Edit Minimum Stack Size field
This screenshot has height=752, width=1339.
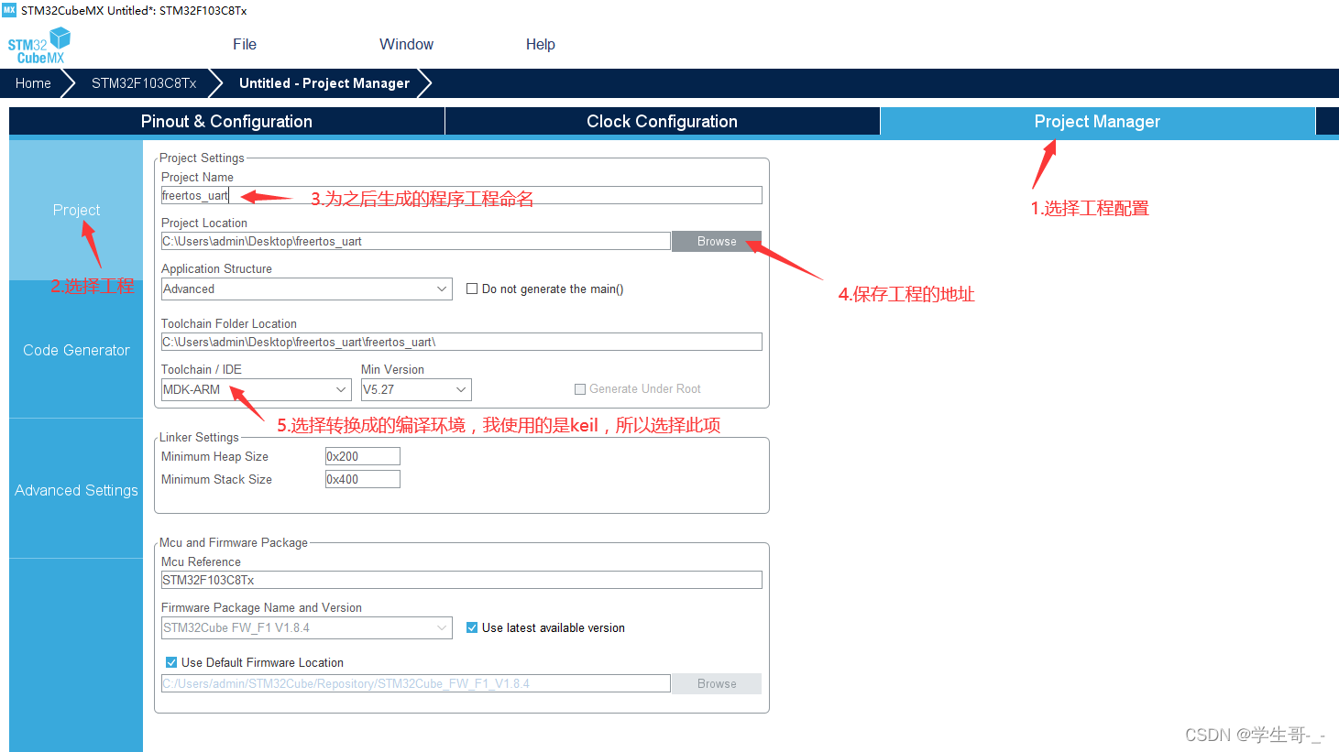click(x=363, y=479)
